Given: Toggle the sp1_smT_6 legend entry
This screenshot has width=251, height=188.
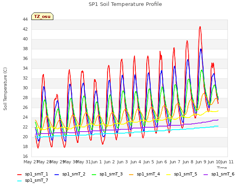Looking at the screenshot, I should 219,174.
